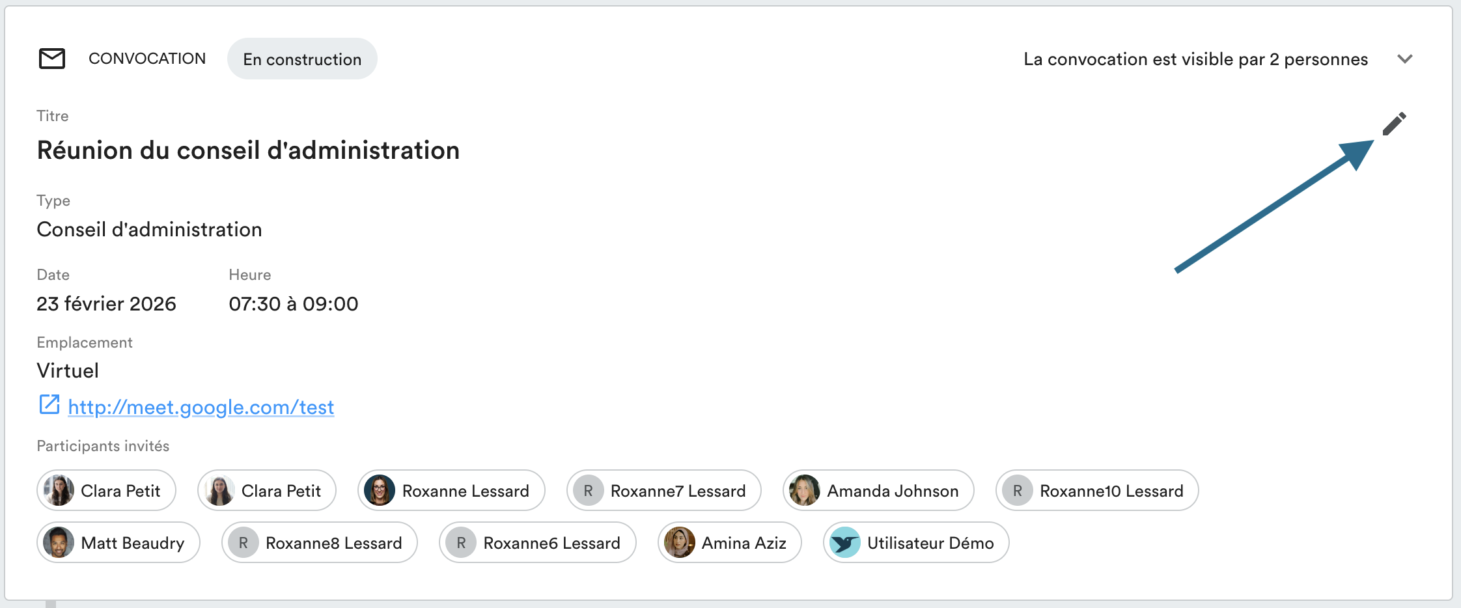
Task: Click the Utilisateur Démo bird avatar
Action: pyautogui.click(x=844, y=543)
